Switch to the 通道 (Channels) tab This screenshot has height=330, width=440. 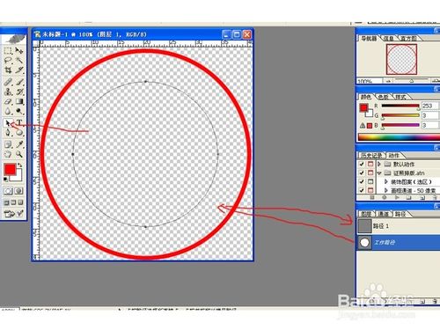[x=383, y=214]
